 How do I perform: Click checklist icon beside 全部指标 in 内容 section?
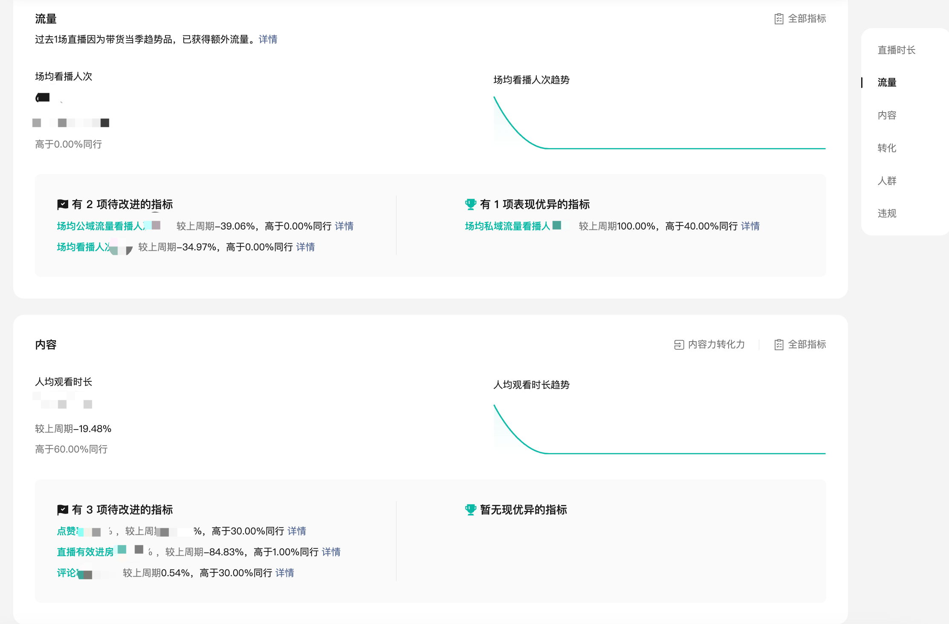[778, 345]
